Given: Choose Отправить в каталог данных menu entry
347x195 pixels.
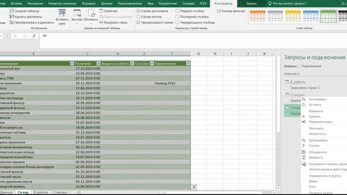Looking at the screenshot, I should [327, 164].
